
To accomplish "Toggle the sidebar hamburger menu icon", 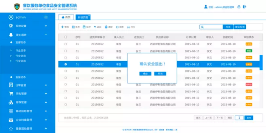I will coord(46,17).
